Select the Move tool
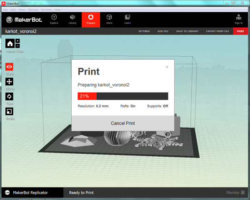 click(x=9, y=82)
